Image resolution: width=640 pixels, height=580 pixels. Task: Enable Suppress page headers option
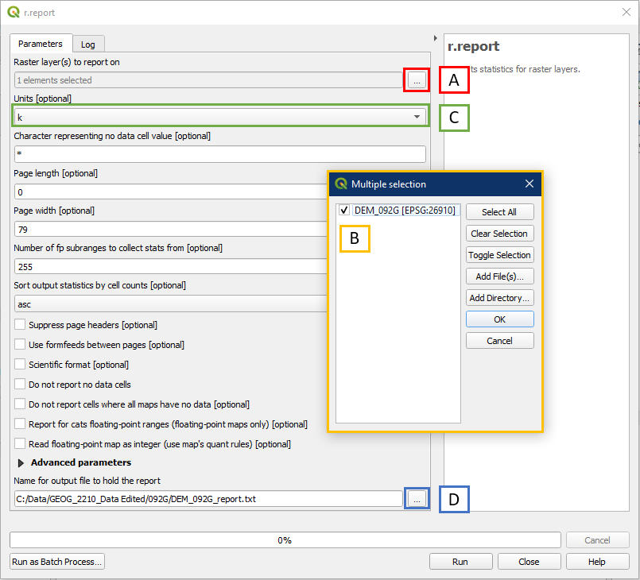coord(21,325)
